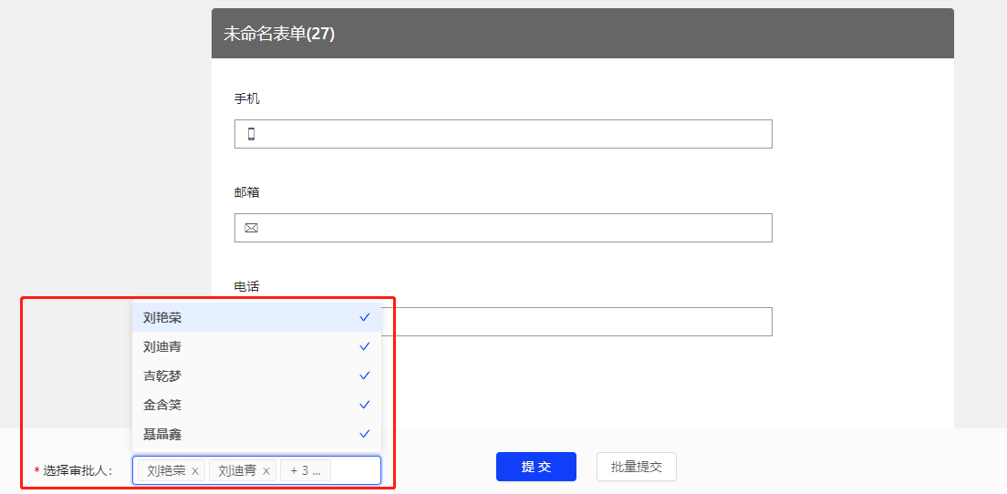Remove the 刘迪青 tag with its x

point(266,471)
